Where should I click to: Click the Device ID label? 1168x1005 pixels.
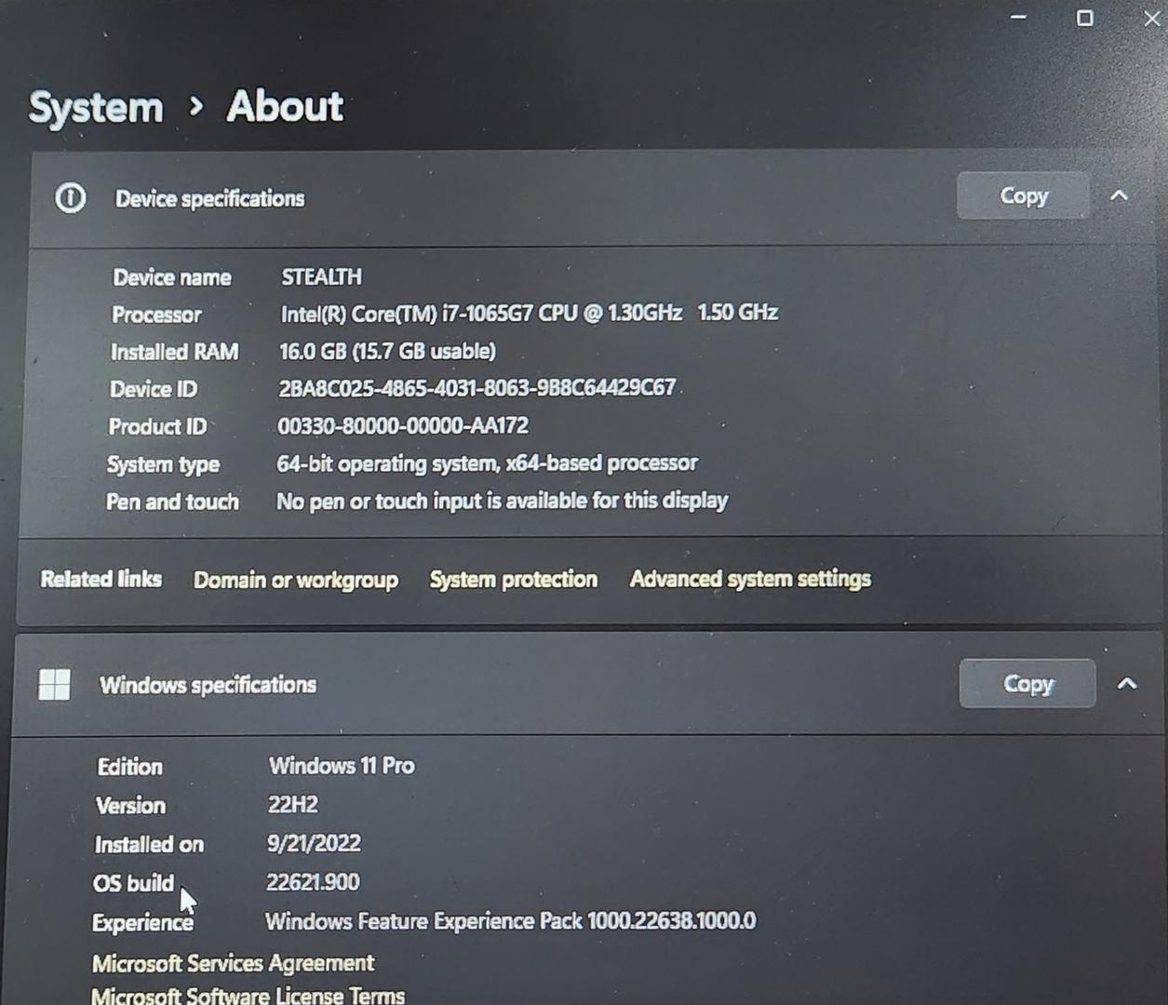(x=154, y=389)
